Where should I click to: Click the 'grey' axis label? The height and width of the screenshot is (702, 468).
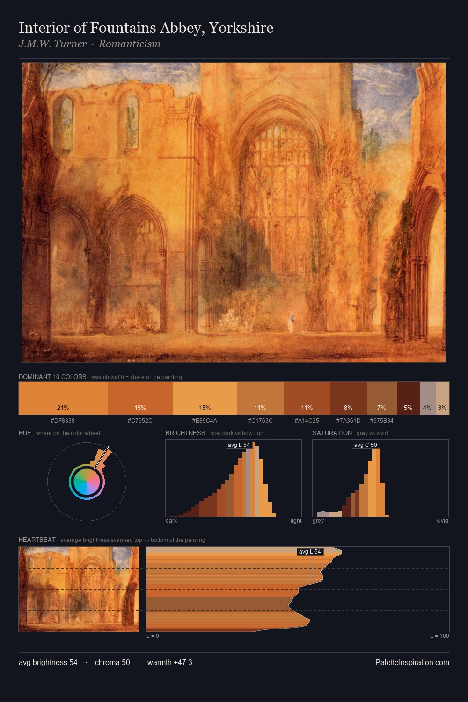pyautogui.click(x=318, y=521)
